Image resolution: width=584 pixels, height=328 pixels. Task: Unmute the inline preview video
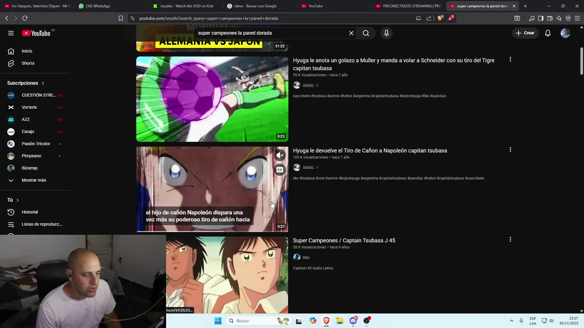pos(280,155)
